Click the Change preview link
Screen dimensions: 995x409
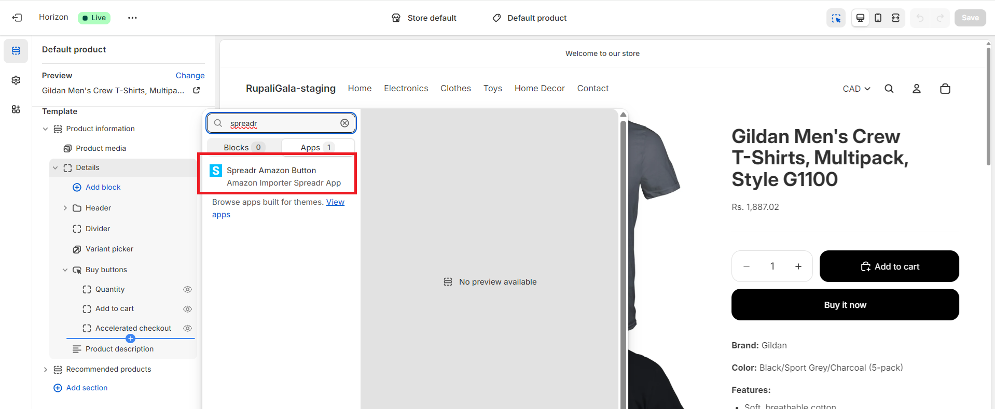click(190, 76)
